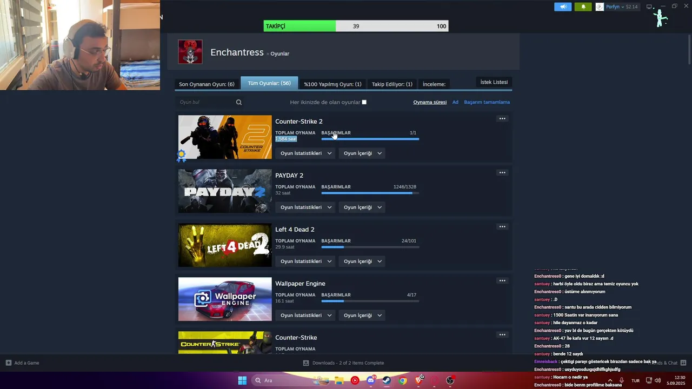Open the PAYDAY 2 title link

pos(289,176)
